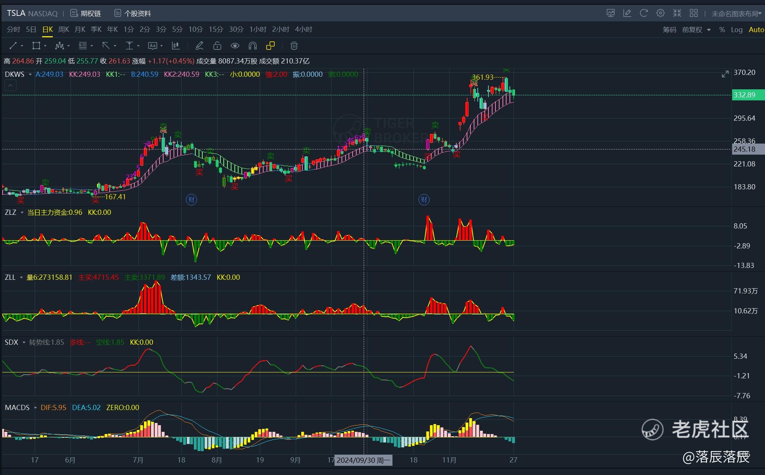Open the multi-chart grid layout icon

[x=693, y=13]
